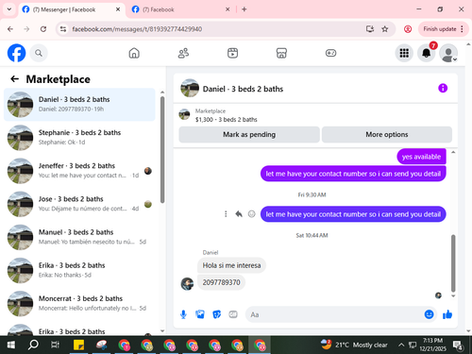Bookmark this page star
This screenshot has height=354, width=472.
click(x=384, y=29)
